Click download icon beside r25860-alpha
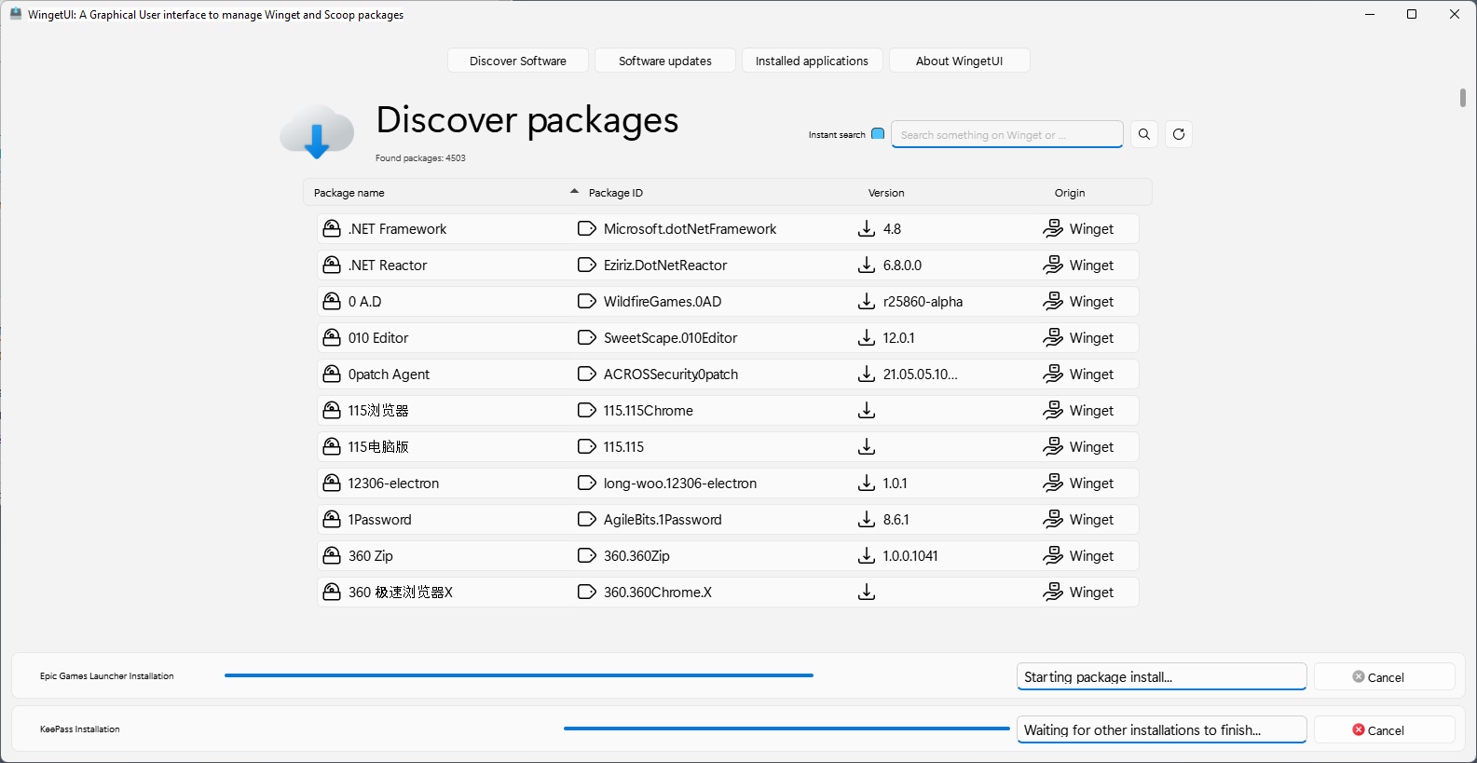This screenshot has width=1477, height=763. [867, 301]
